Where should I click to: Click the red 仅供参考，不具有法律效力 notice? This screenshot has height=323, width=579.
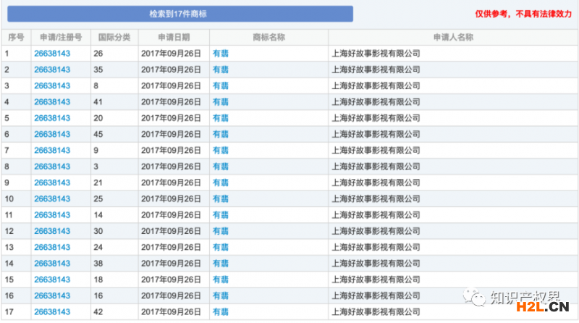pyautogui.click(x=523, y=14)
